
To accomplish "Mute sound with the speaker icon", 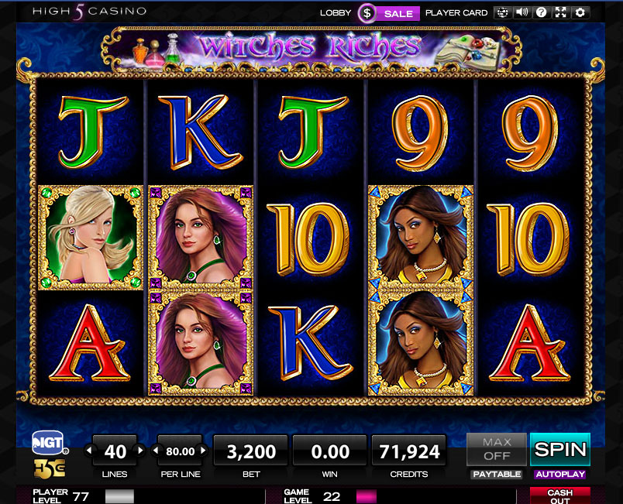I will [x=521, y=12].
